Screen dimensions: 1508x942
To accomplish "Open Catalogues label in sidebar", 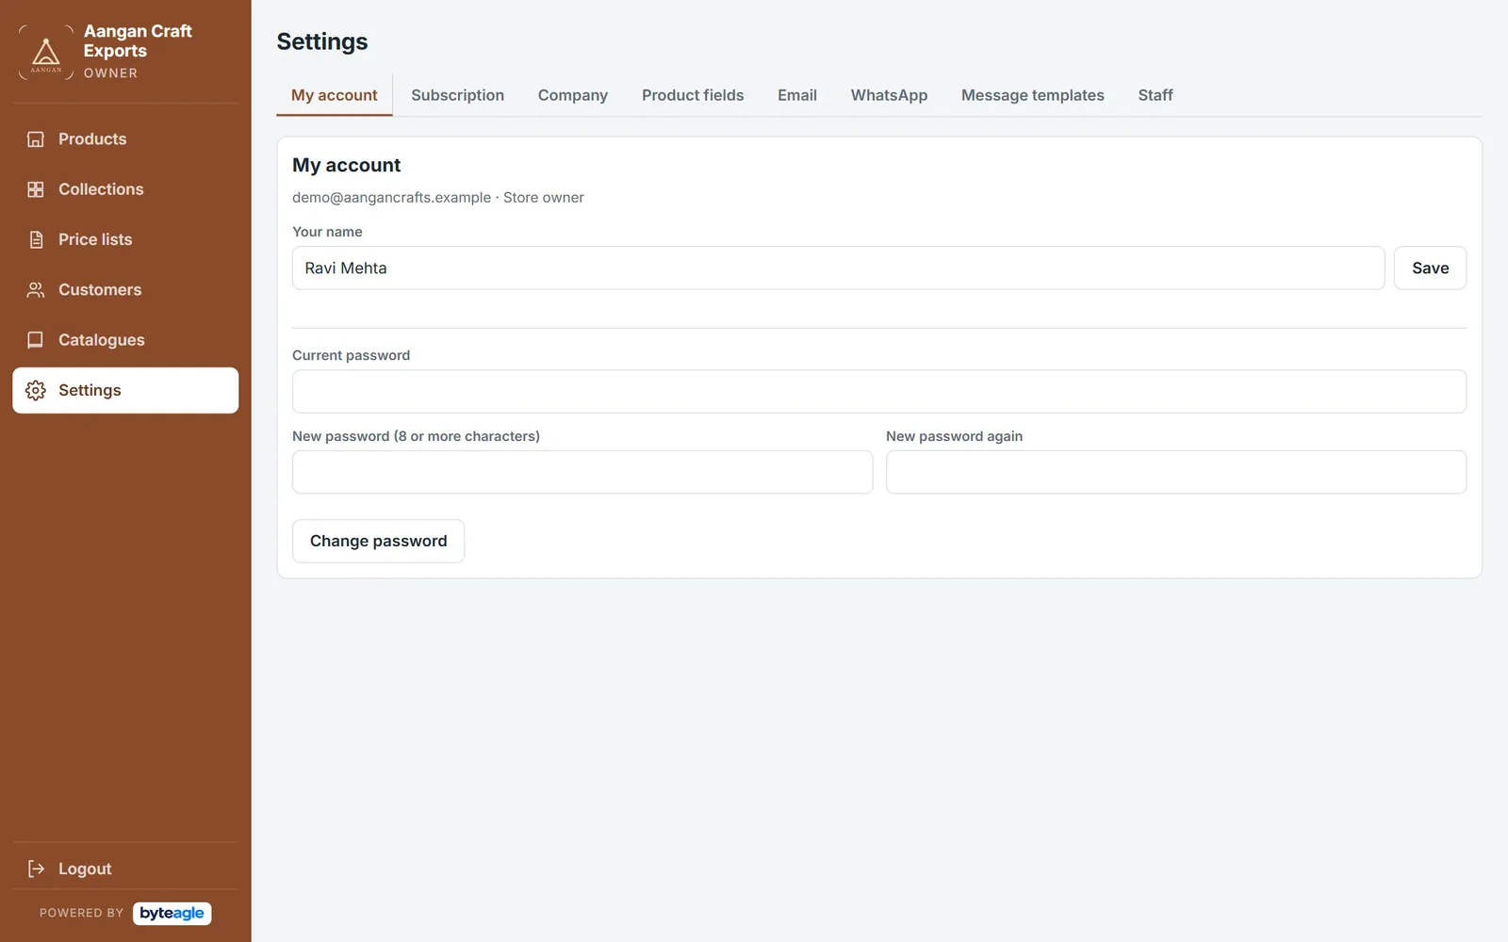I will 102,340.
